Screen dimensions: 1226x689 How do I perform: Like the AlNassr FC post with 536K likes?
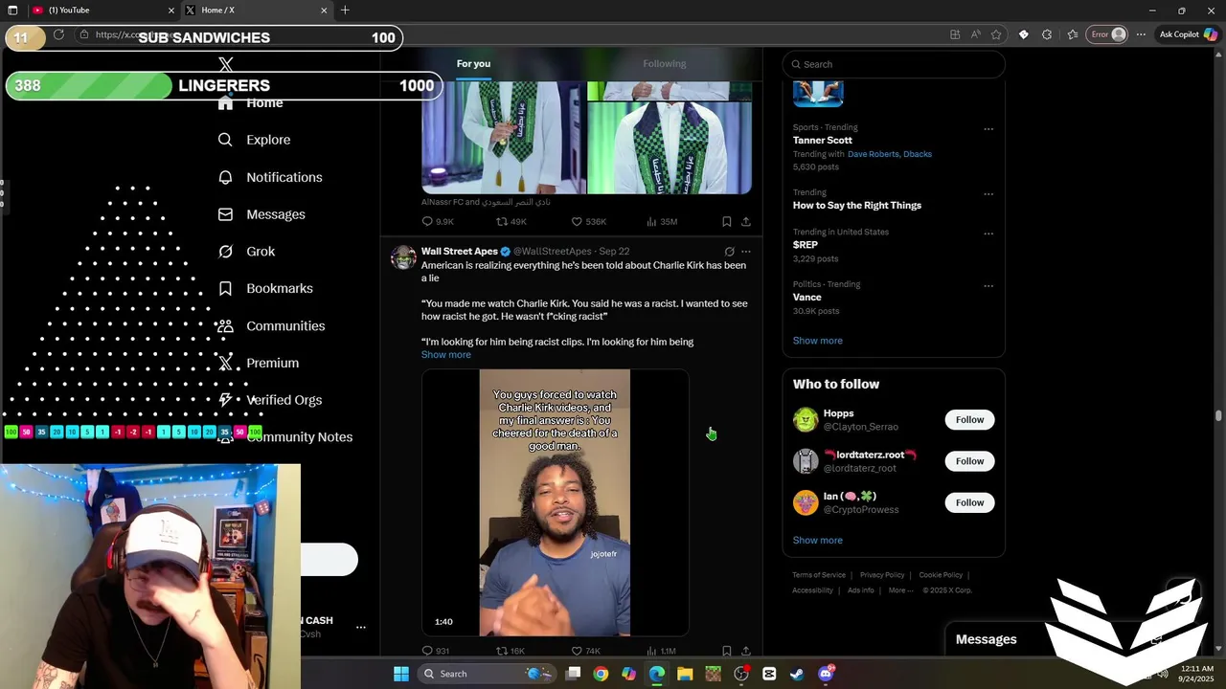pyautogui.click(x=589, y=222)
